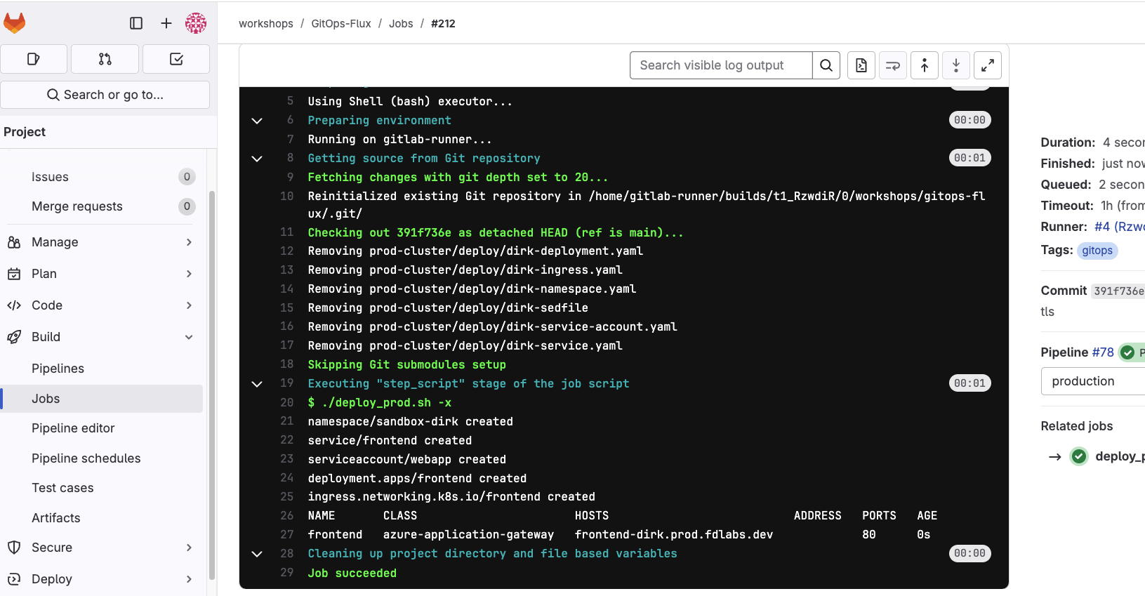
Task: Click the Project heading in sidebar
Action: tap(25, 132)
